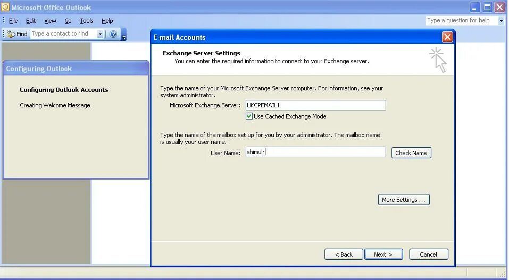Open the Help question mark icon

pos(113,34)
